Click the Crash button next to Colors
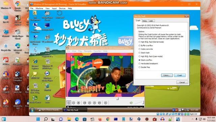The height and width of the screenshot is (122, 216). tap(180, 75)
